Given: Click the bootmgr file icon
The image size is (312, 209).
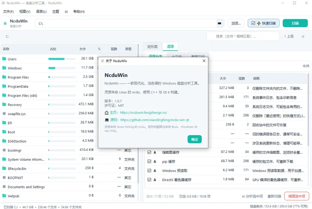Looking at the screenshot, I should click(4, 150).
